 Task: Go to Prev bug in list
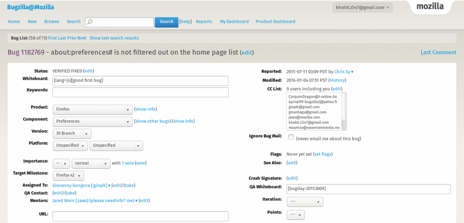click(x=72, y=38)
